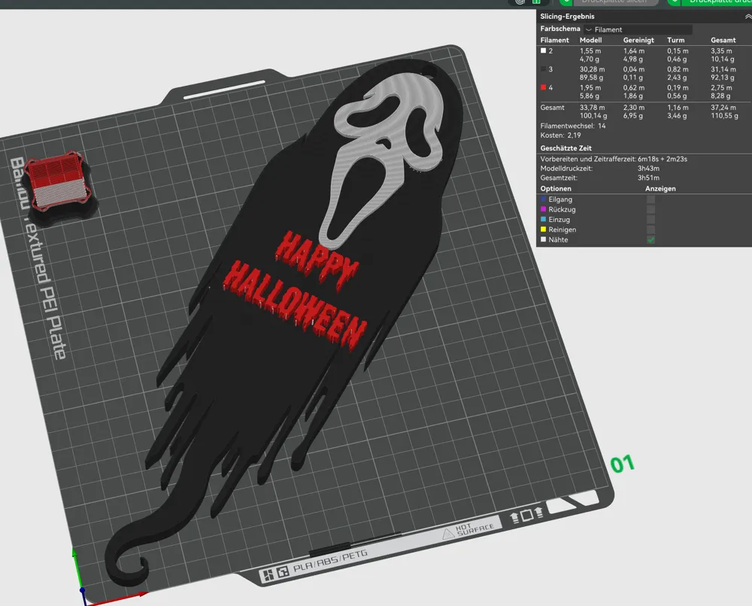752x606 pixels.
Task: Click the green plate number 01
Action: (623, 464)
